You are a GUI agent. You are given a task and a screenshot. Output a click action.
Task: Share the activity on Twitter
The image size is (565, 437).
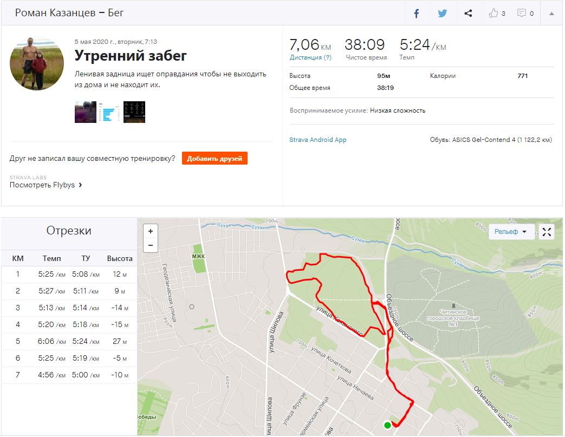click(443, 14)
